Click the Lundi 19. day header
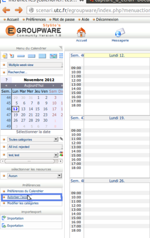The image size is (150, 238). (x=117, y=118)
